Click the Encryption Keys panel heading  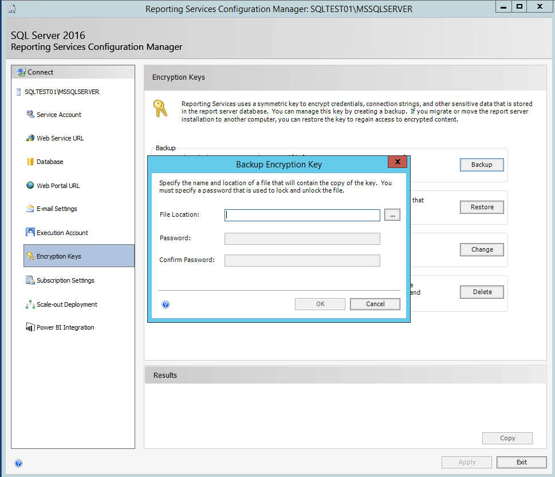point(179,77)
